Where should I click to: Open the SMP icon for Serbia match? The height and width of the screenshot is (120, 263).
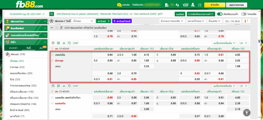[x=76, y=43]
